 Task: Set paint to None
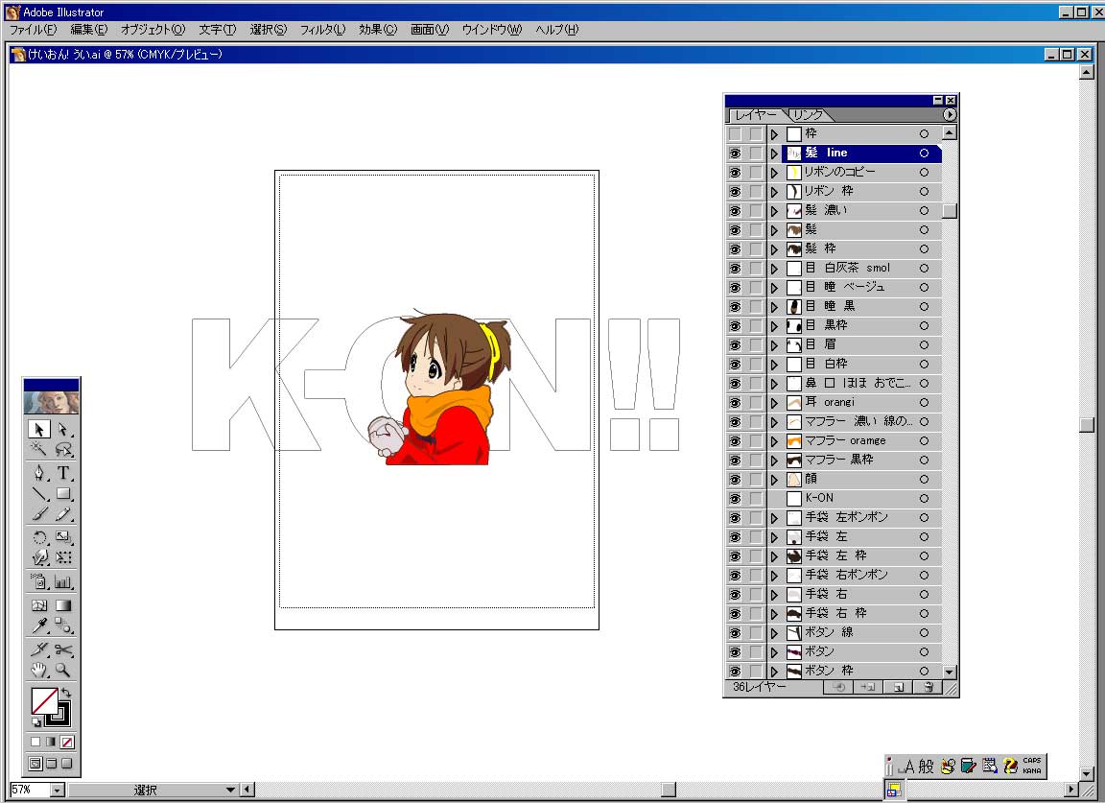click(x=67, y=742)
